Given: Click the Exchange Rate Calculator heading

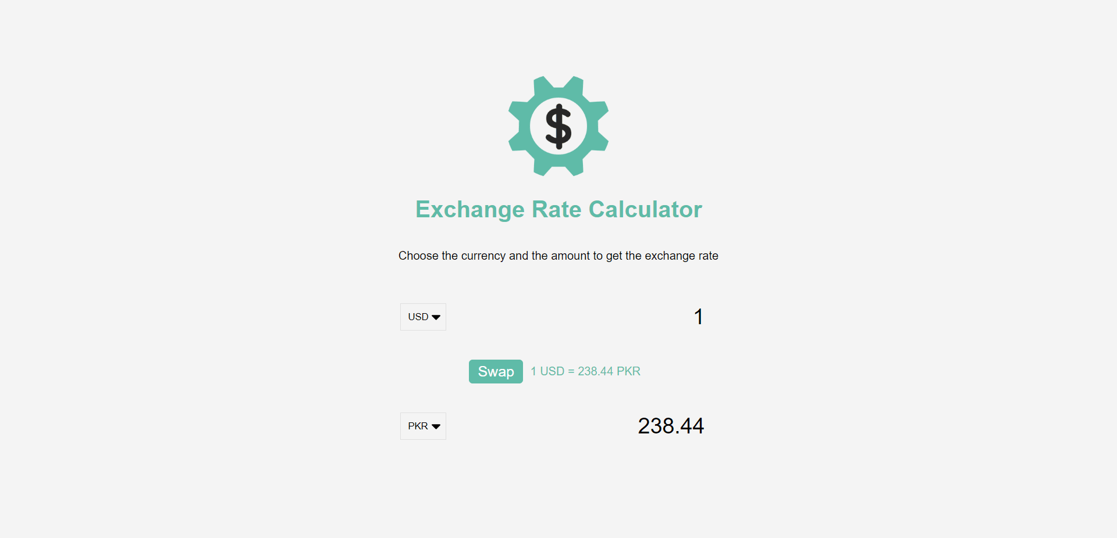Looking at the screenshot, I should click(558, 209).
